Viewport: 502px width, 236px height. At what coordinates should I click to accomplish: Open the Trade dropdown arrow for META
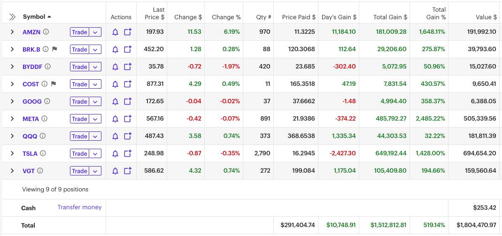(95, 119)
